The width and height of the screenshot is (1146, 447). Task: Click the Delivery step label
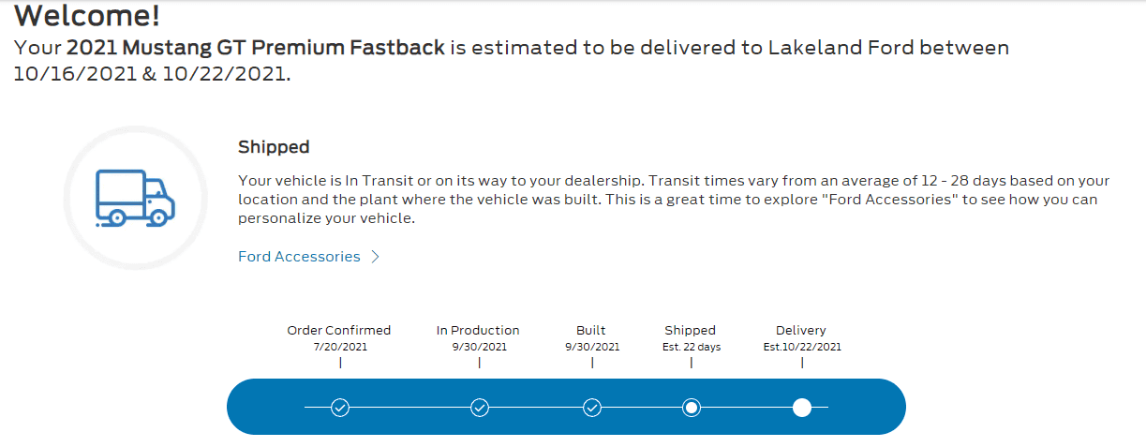(x=801, y=330)
